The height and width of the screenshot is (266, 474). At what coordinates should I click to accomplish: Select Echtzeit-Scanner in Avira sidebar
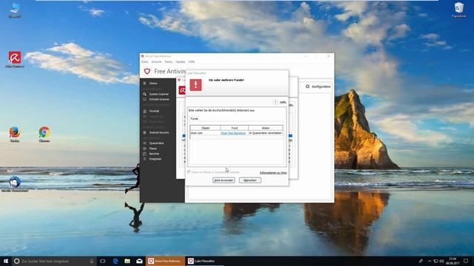pos(159,99)
